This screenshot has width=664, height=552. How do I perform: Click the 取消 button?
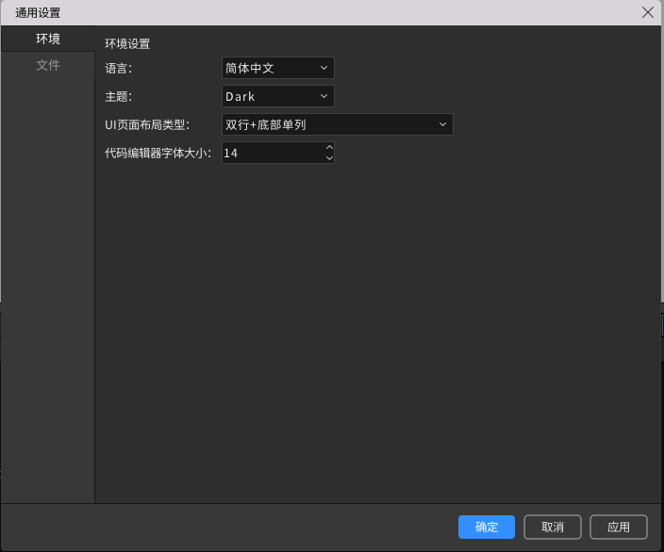(x=553, y=528)
